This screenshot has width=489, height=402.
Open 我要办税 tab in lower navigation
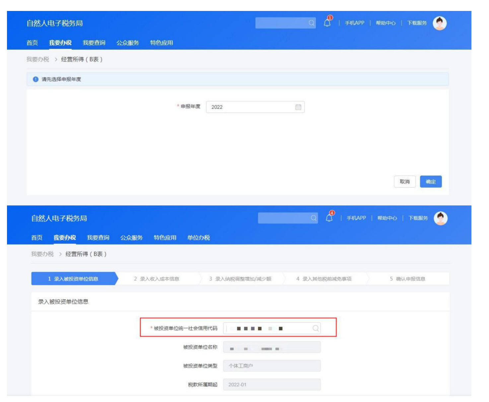pyautogui.click(x=65, y=238)
